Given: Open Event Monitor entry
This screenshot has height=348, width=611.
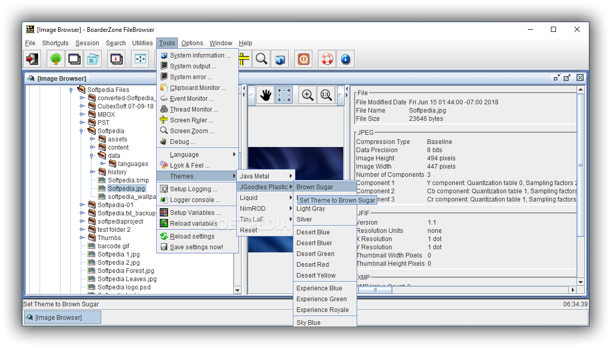Looking at the screenshot, I should pos(197,99).
